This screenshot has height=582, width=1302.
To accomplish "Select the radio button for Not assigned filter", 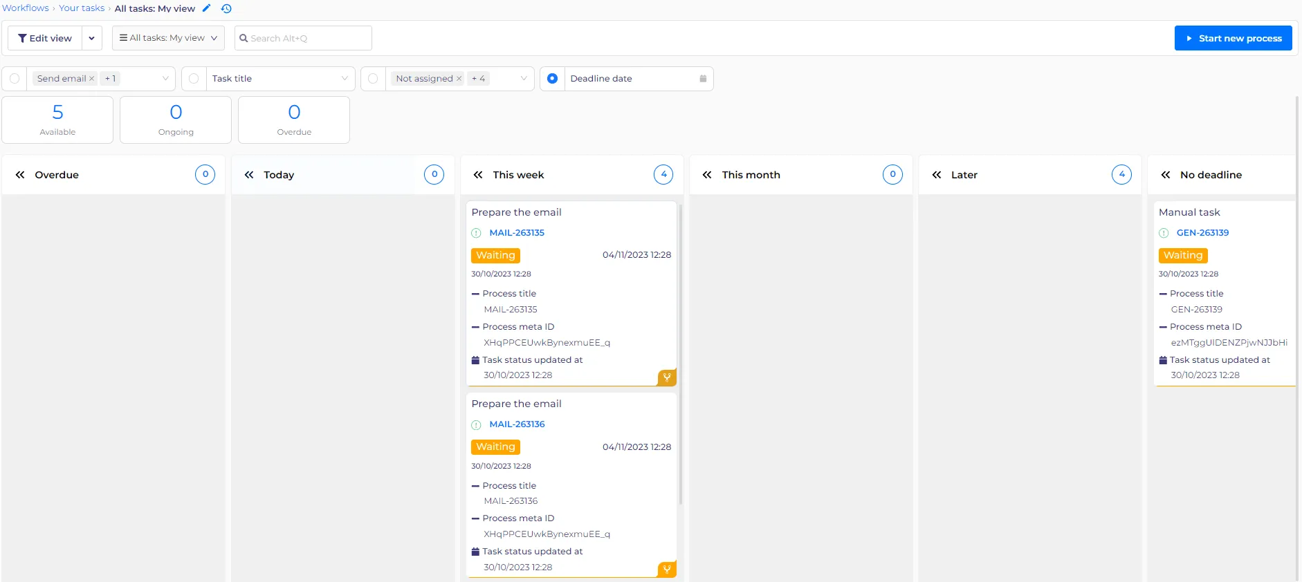I will (373, 79).
